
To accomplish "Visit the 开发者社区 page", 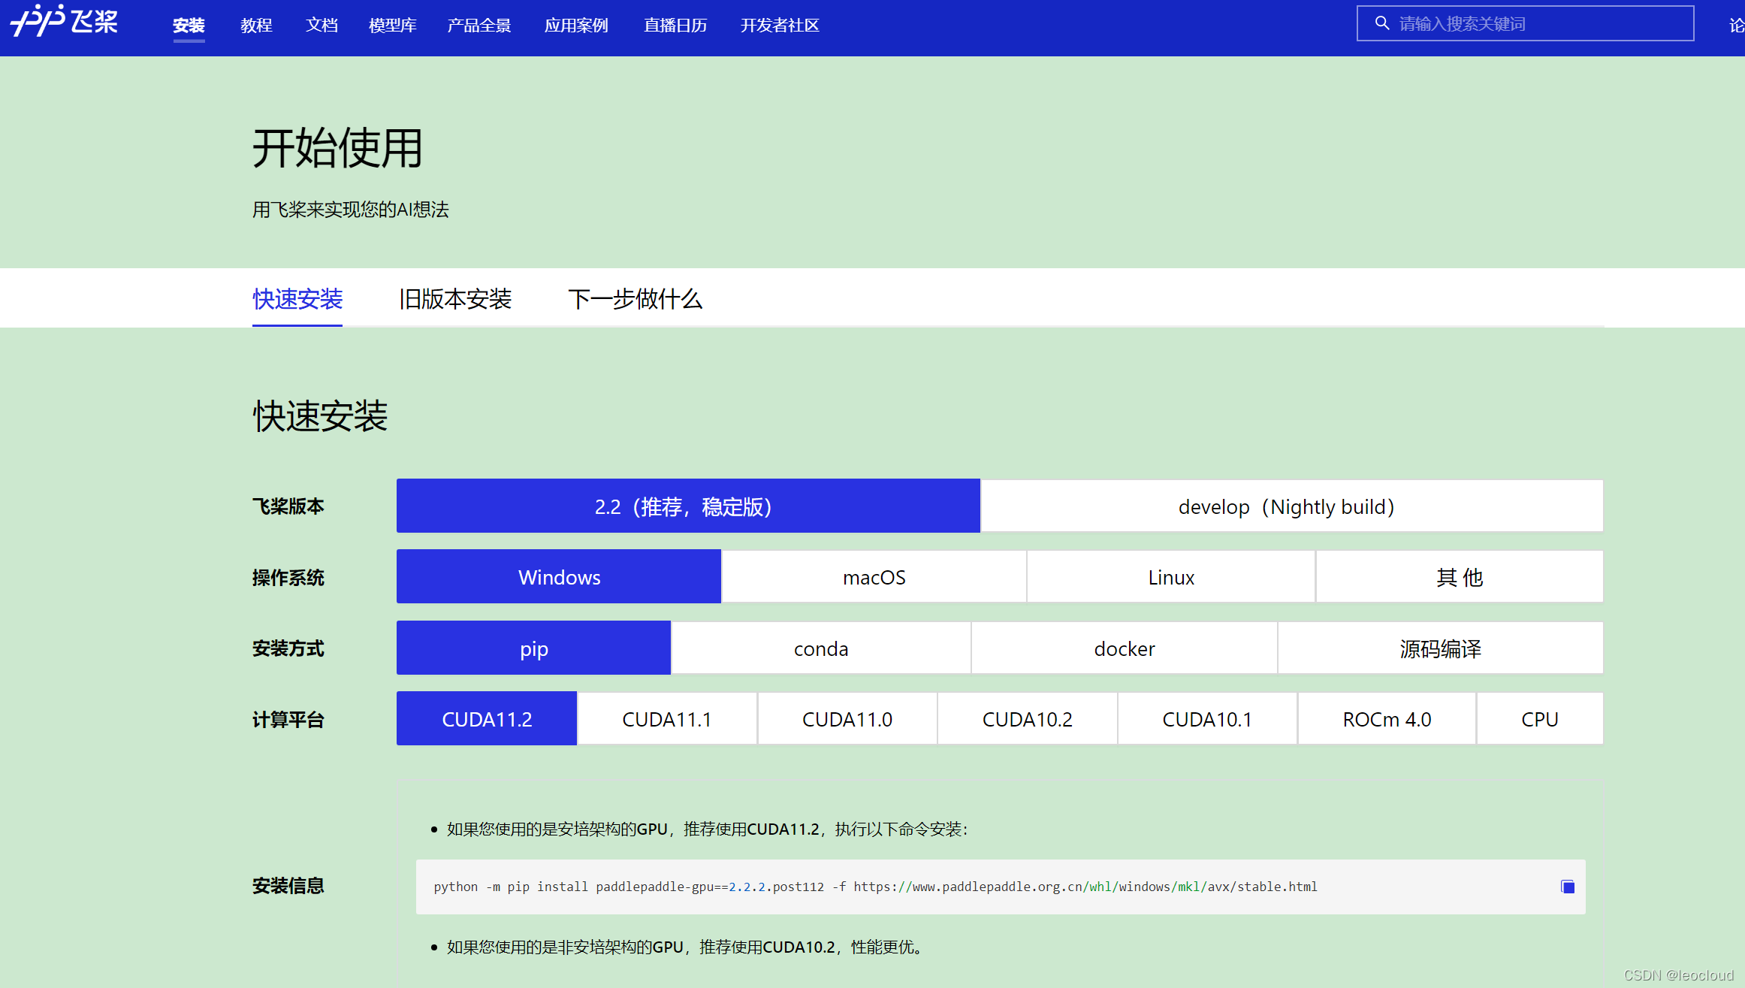I will tap(780, 24).
